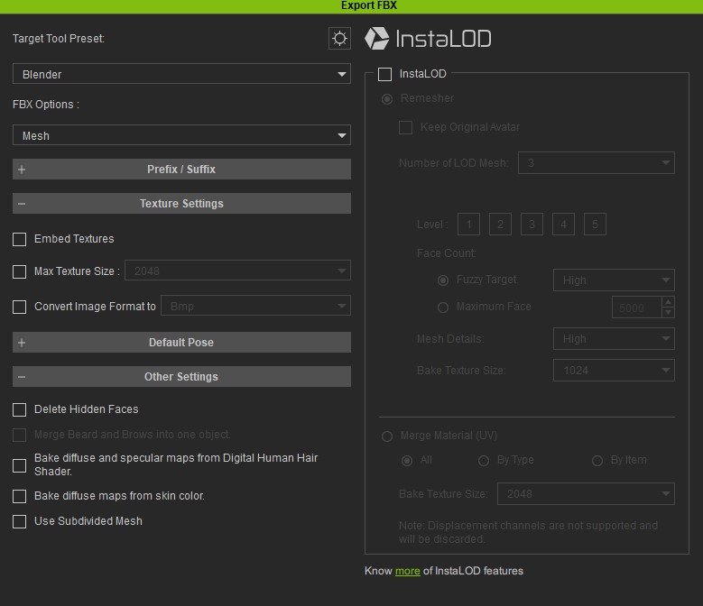Increase Maximum Face value with up arrow
Image resolution: width=703 pixels, height=606 pixels.
668,302
